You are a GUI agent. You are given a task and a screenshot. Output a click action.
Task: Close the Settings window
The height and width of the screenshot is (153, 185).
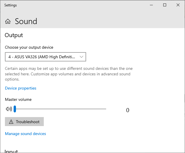click(178, 5)
